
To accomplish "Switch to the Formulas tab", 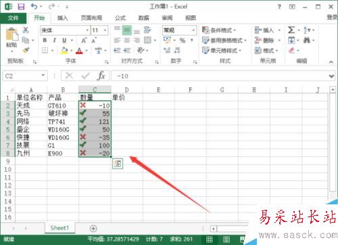I will 120,18.
